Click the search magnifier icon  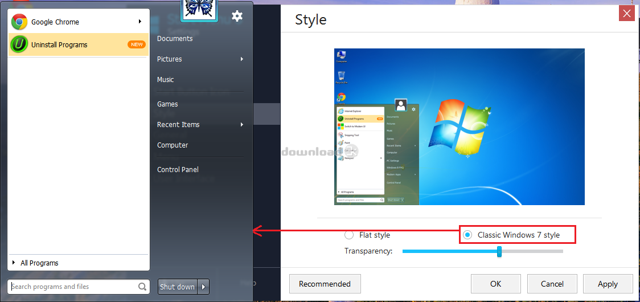coord(142,287)
